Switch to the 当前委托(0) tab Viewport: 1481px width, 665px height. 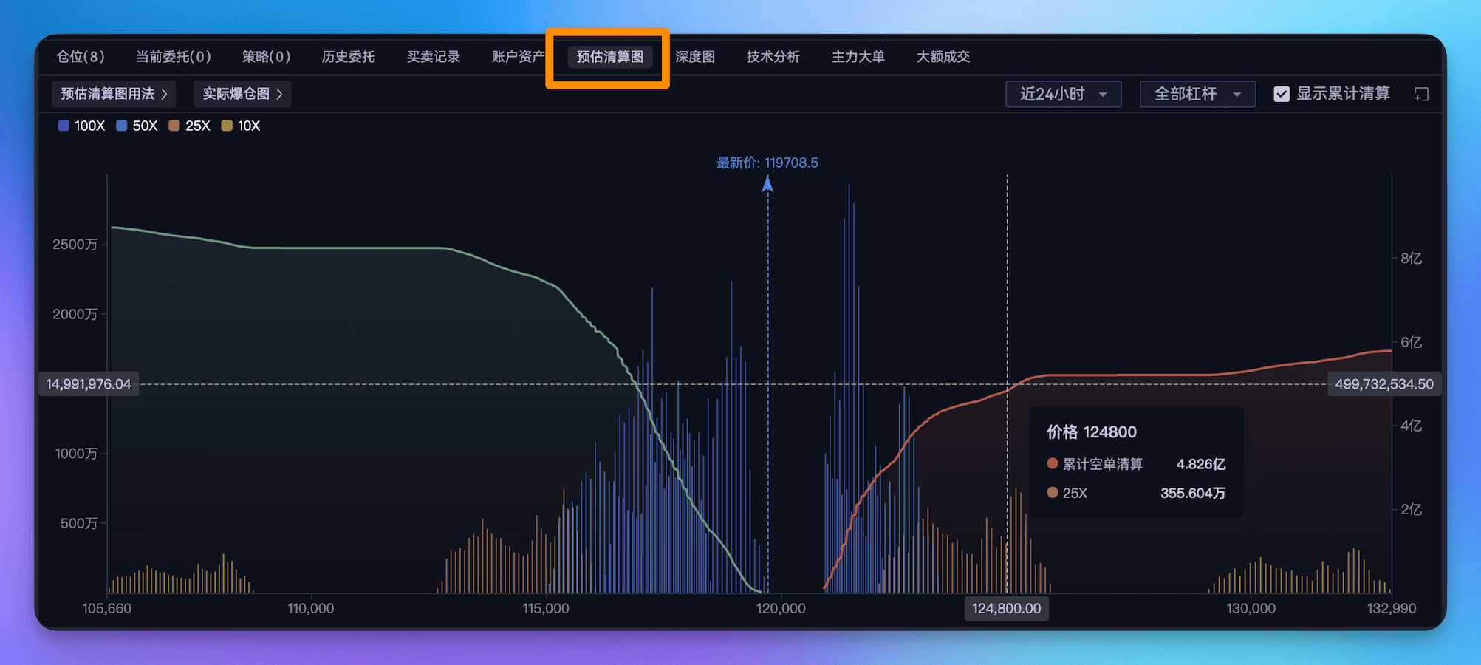click(x=174, y=57)
